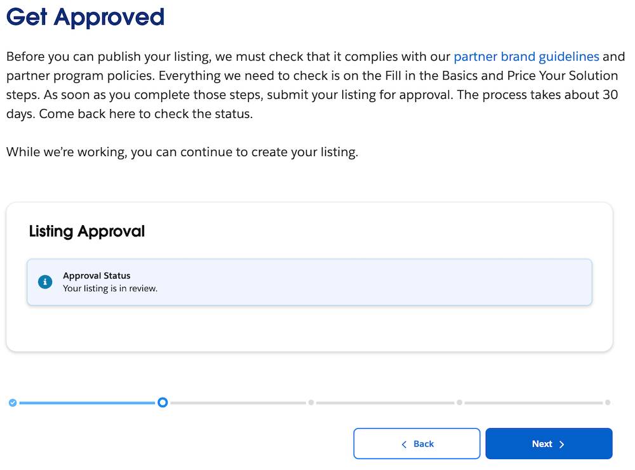Jump to the third progress step dot
Viewport: 635px width, 470px height.
click(x=311, y=403)
